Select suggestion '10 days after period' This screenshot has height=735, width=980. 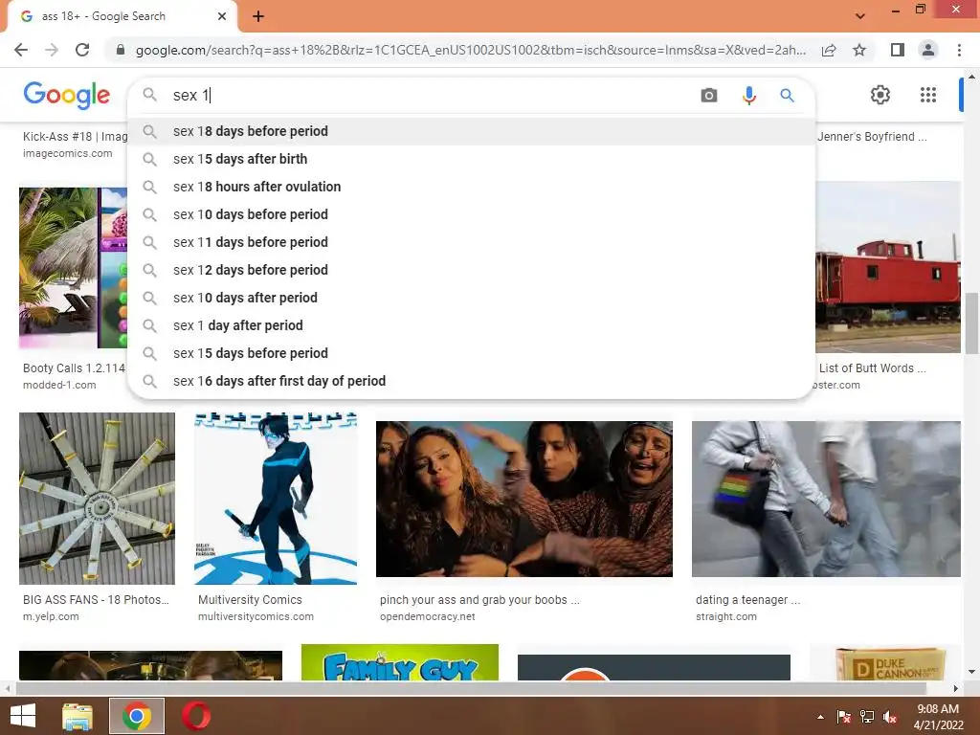point(471,298)
